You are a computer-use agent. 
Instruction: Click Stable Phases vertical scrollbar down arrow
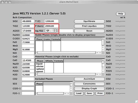(x=103, y=50)
